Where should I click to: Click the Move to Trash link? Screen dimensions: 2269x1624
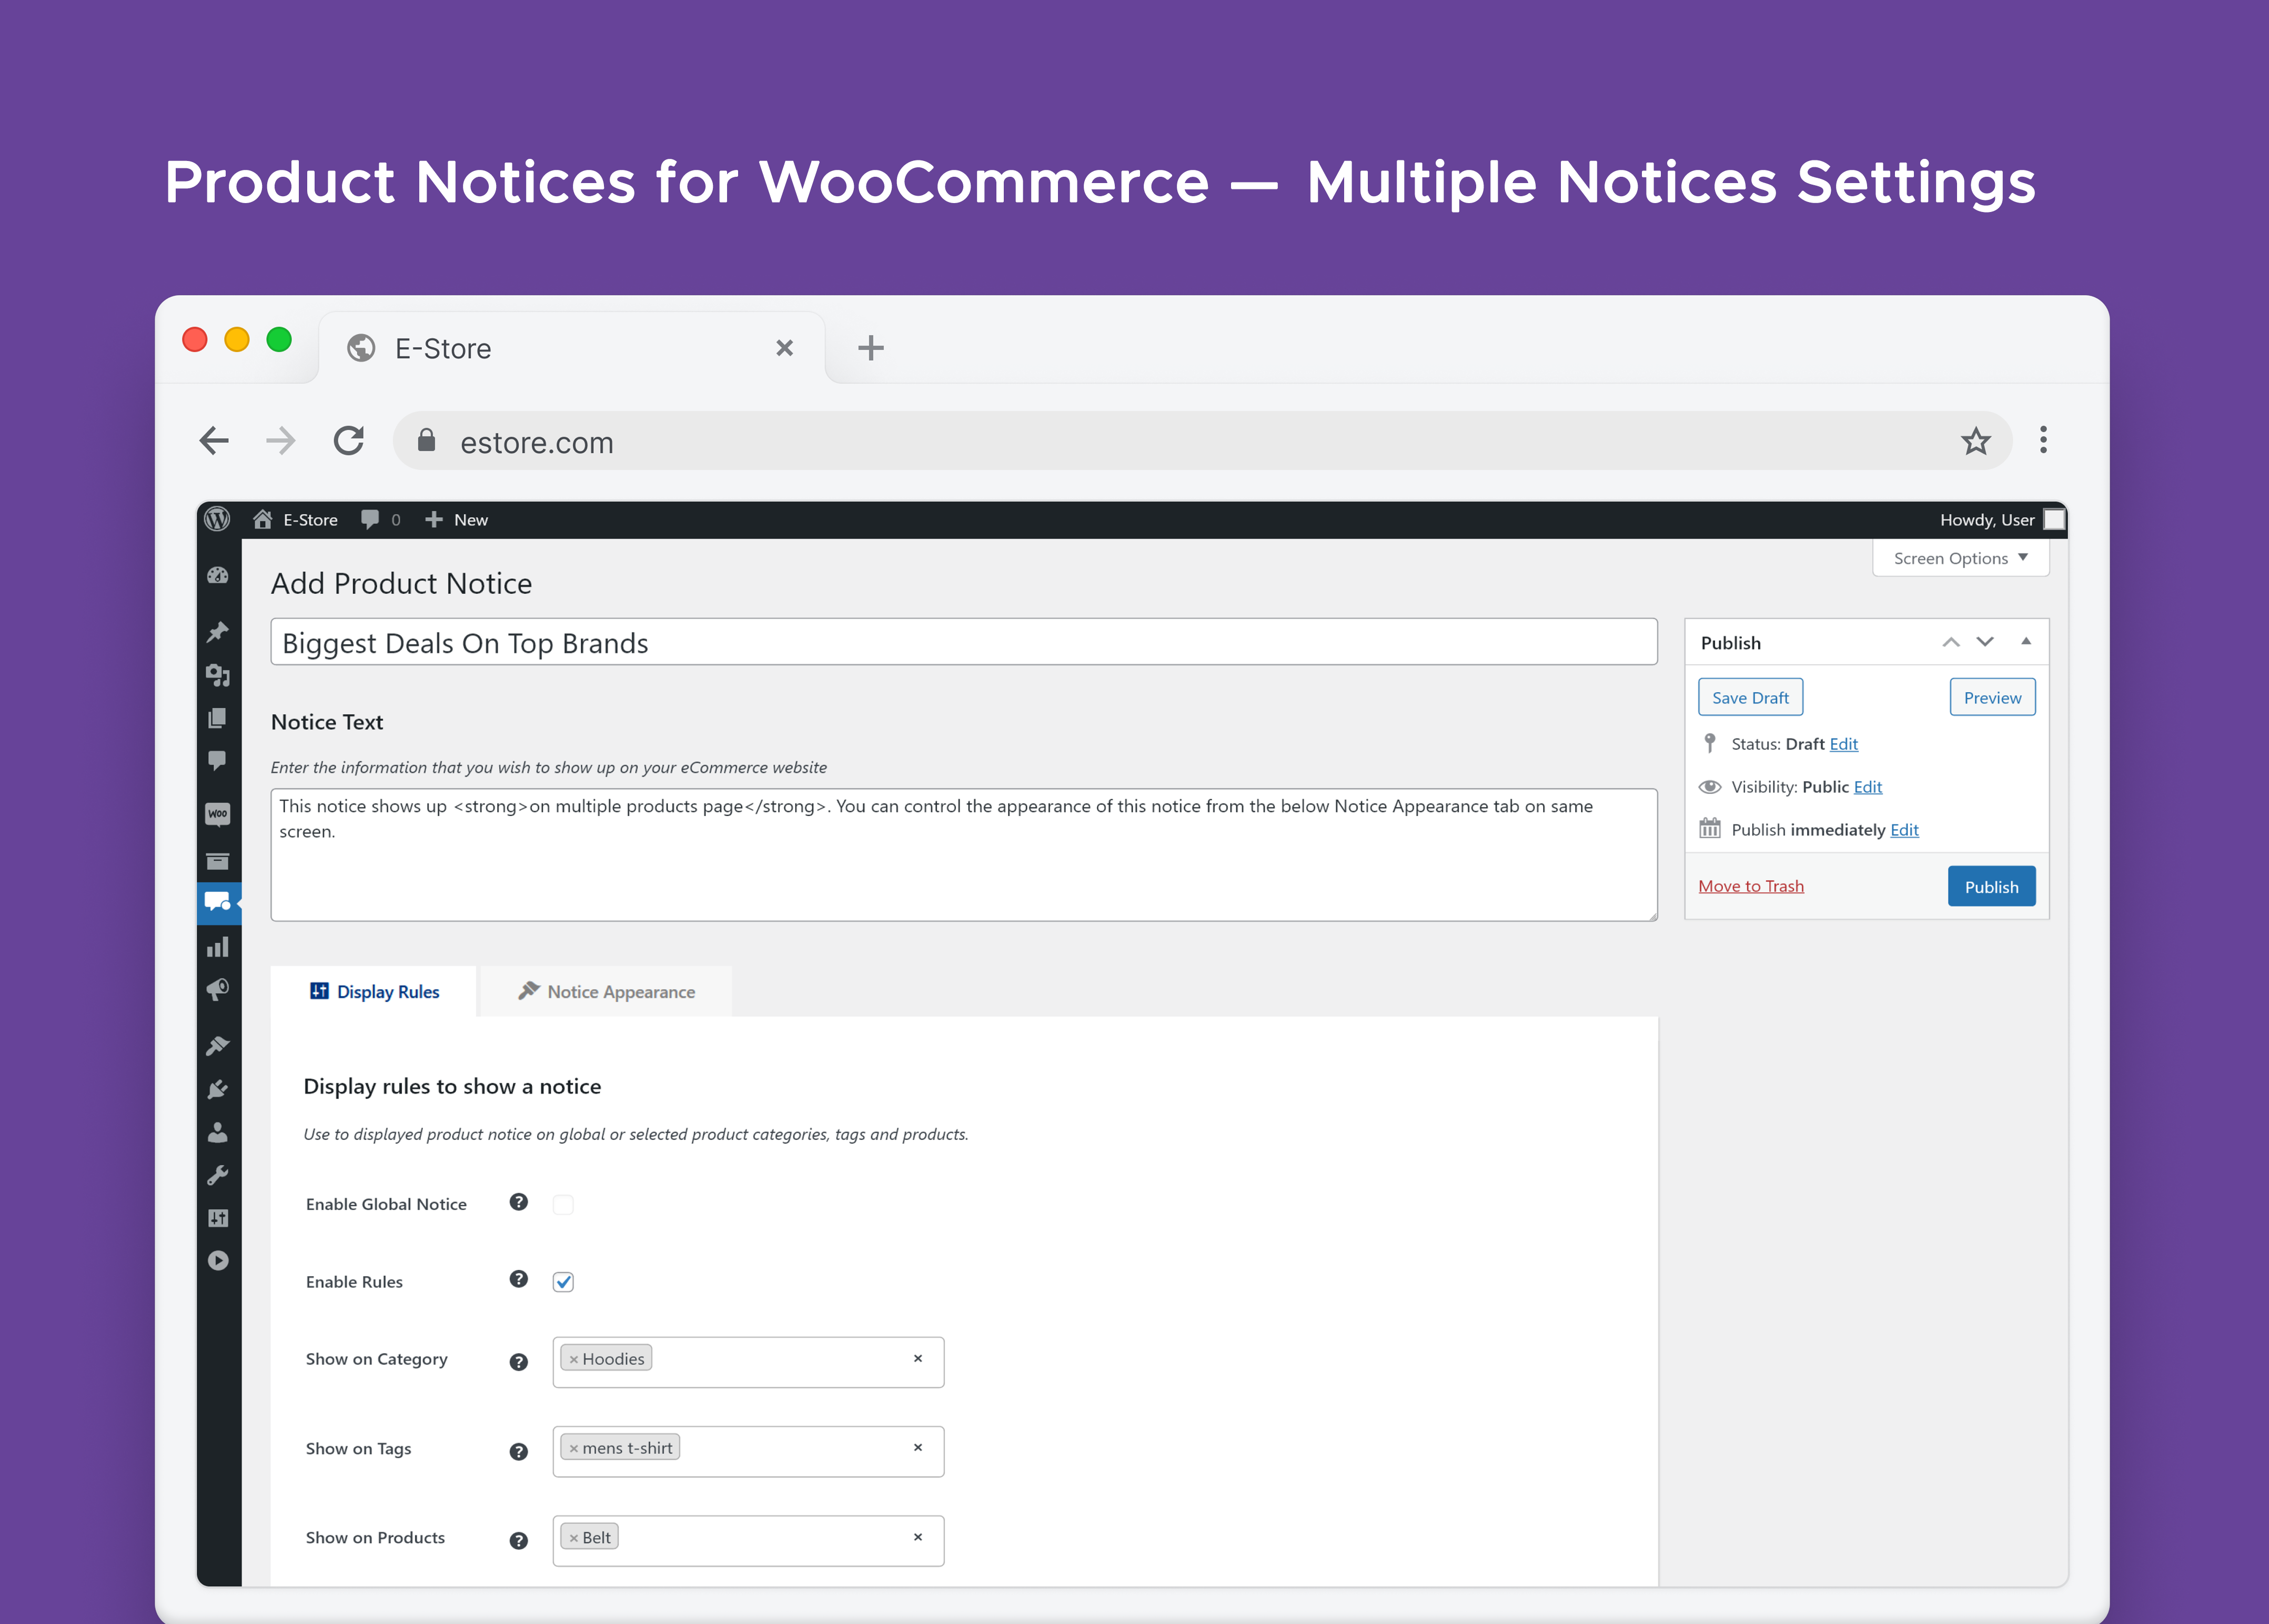[x=1751, y=886]
